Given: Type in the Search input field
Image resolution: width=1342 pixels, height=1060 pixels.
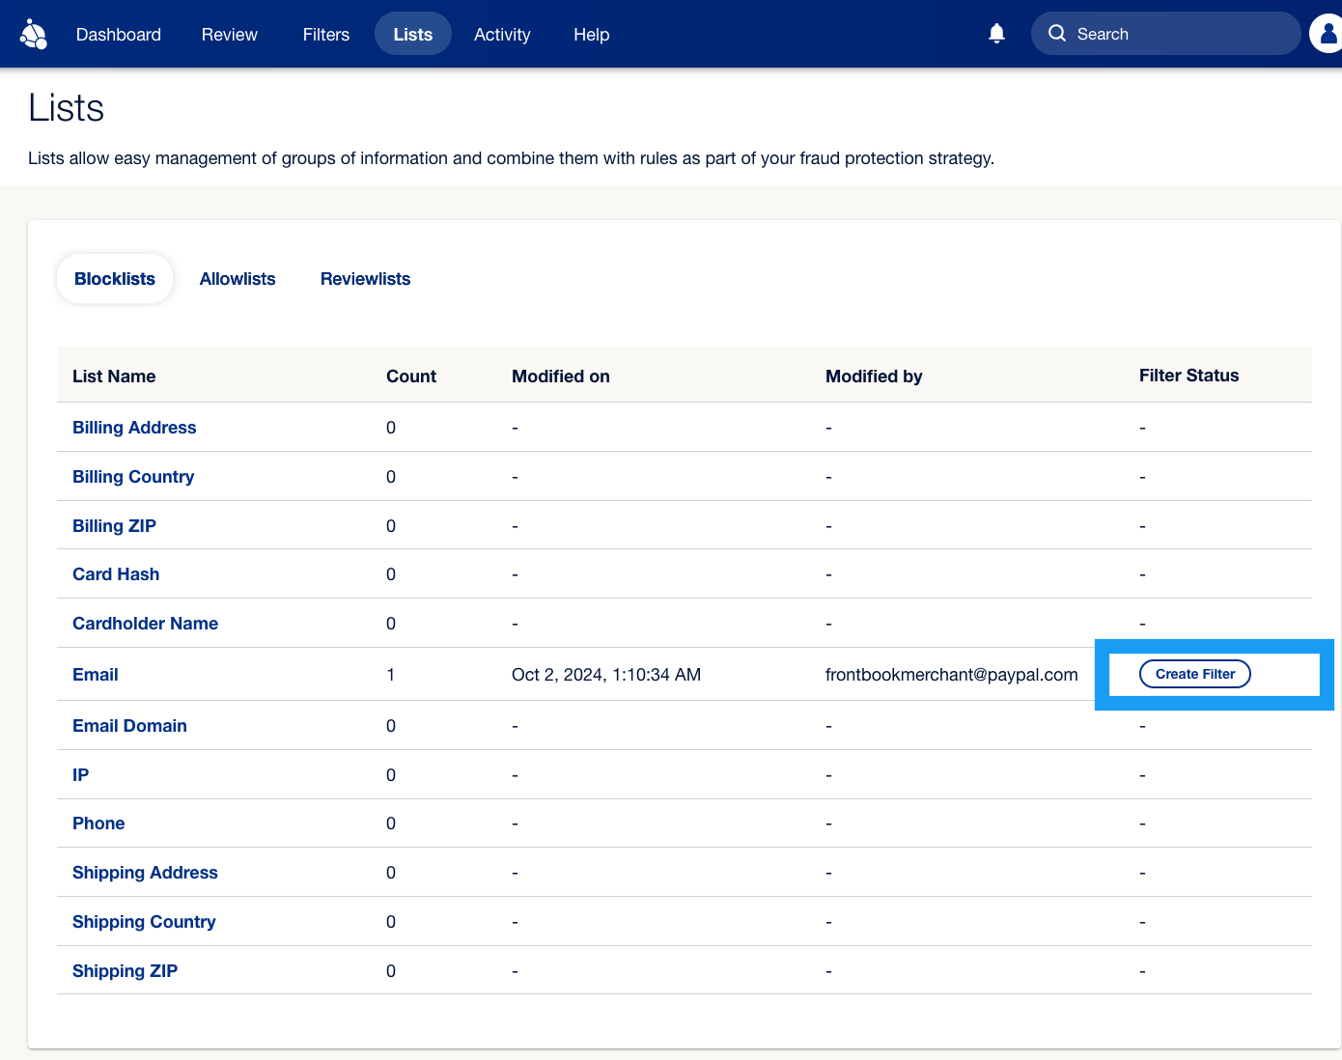Looking at the screenshot, I should [x=1183, y=34].
